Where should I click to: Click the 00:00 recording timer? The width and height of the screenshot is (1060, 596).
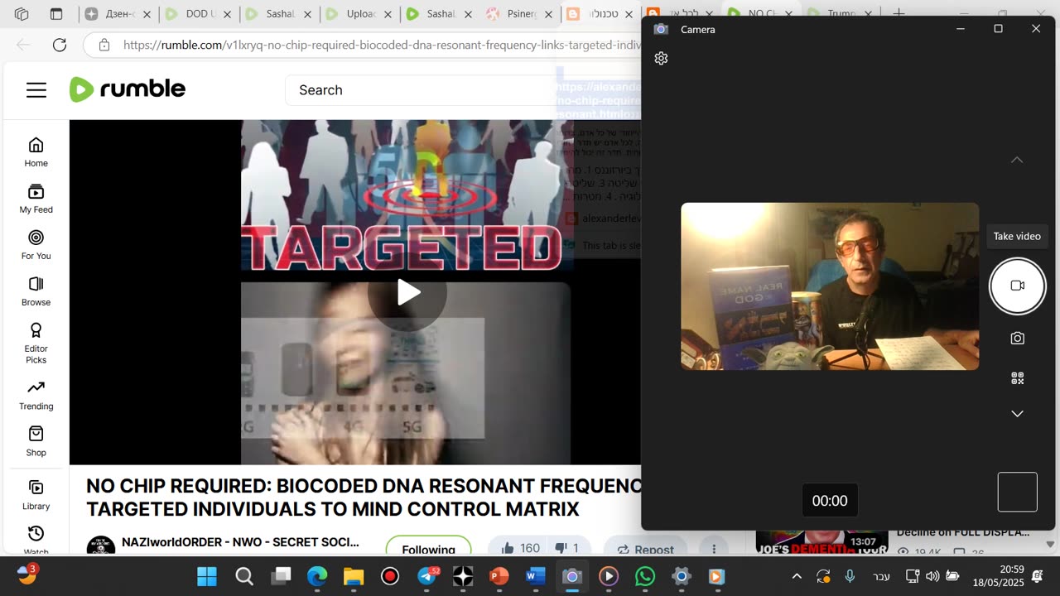coord(830,501)
